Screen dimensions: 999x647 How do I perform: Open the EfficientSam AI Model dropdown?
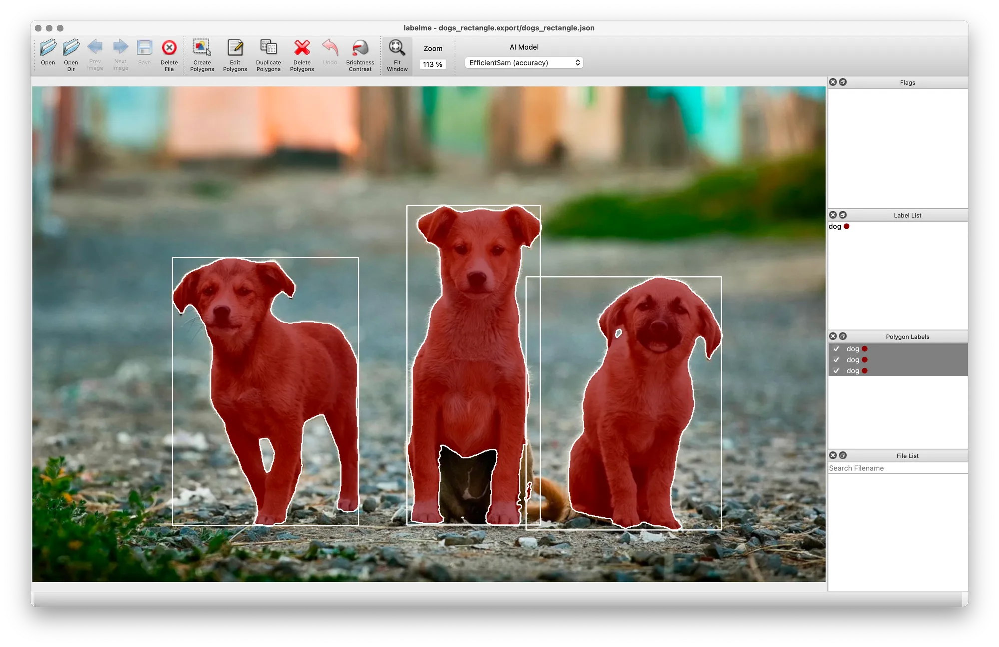pyautogui.click(x=523, y=63)
